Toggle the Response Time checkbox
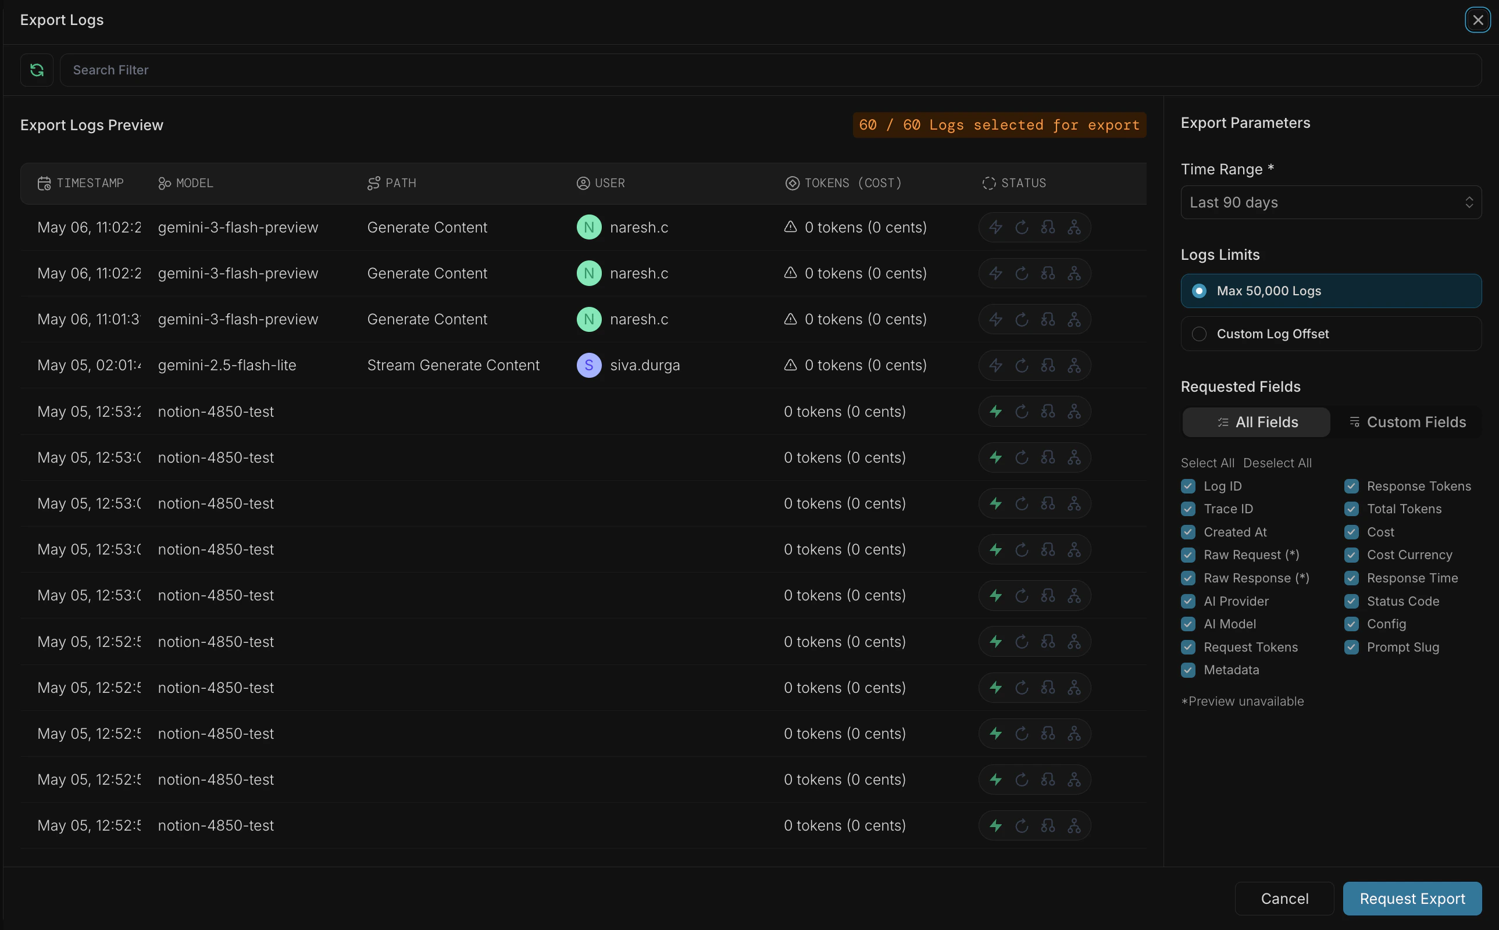The width and height of the screenshot is (1499, 930). [1351, 578]
